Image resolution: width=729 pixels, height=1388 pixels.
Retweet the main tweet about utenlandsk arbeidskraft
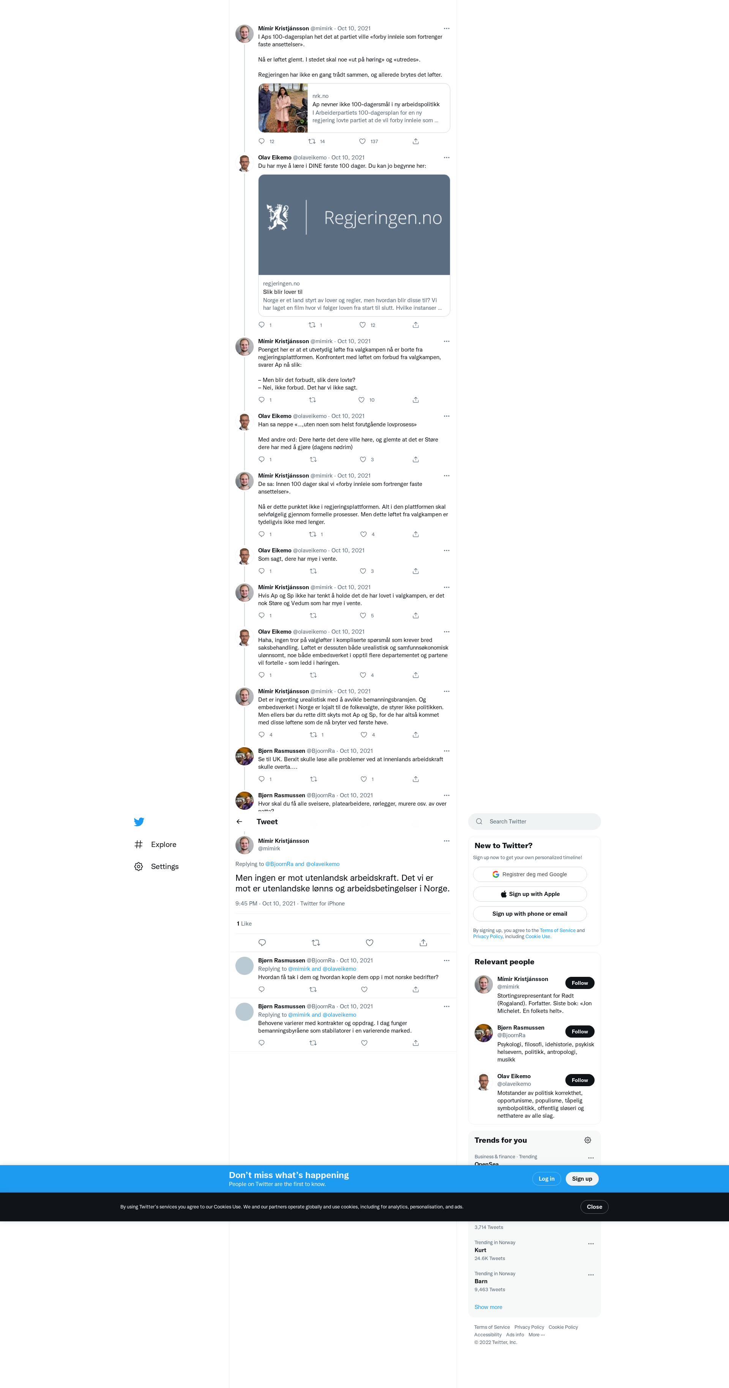pyautogui.click(x=316, y=942)
